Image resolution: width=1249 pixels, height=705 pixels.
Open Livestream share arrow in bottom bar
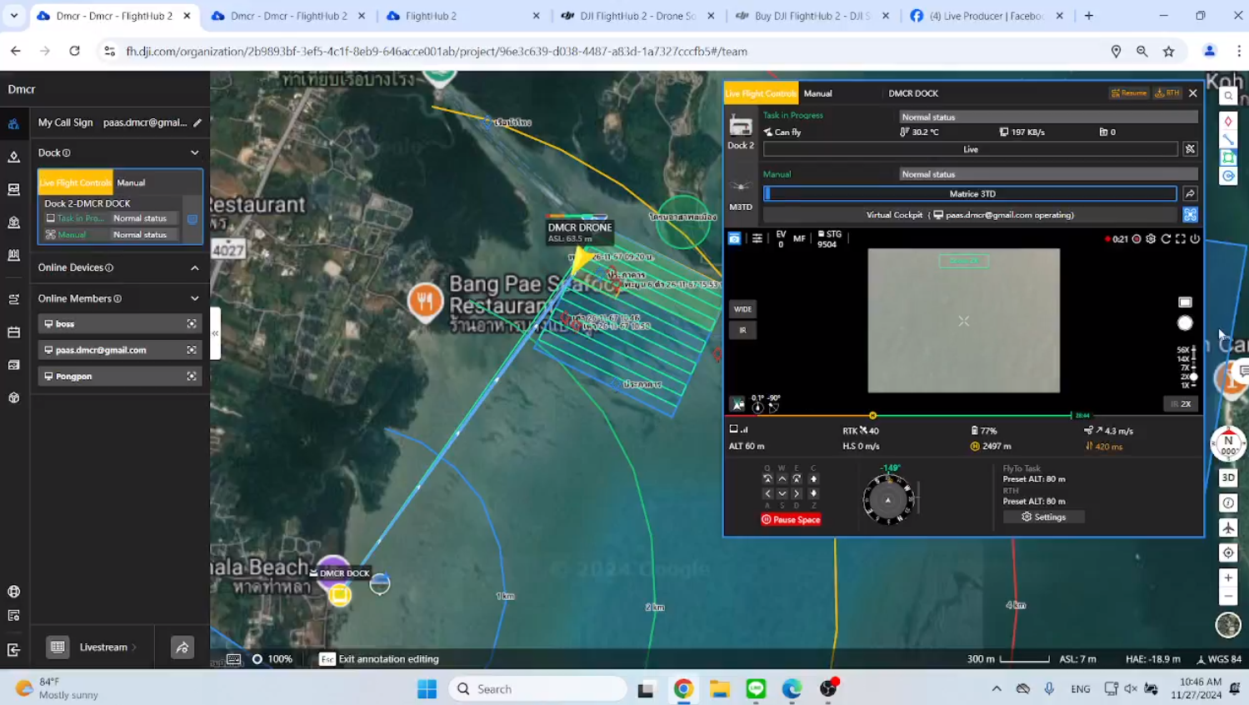coord(182,647)
